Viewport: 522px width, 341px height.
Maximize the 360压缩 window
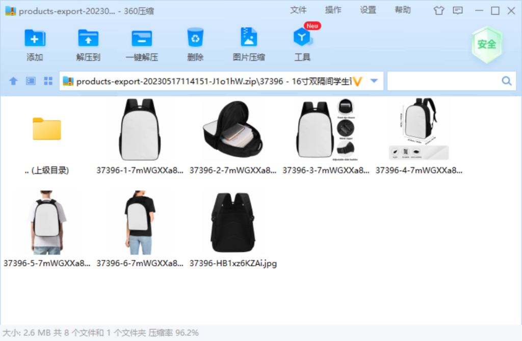click(495, 11)
